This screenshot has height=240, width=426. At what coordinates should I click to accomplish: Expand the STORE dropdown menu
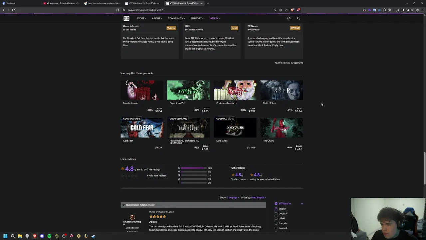[x=141, y=18]
